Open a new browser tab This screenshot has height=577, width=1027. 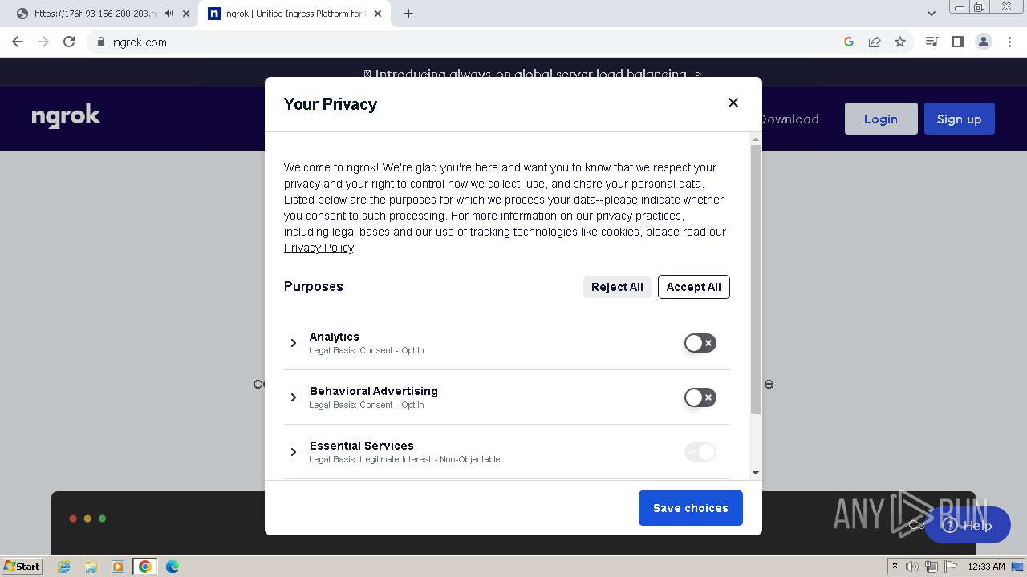pyautogui.click(x=408, y=14)
